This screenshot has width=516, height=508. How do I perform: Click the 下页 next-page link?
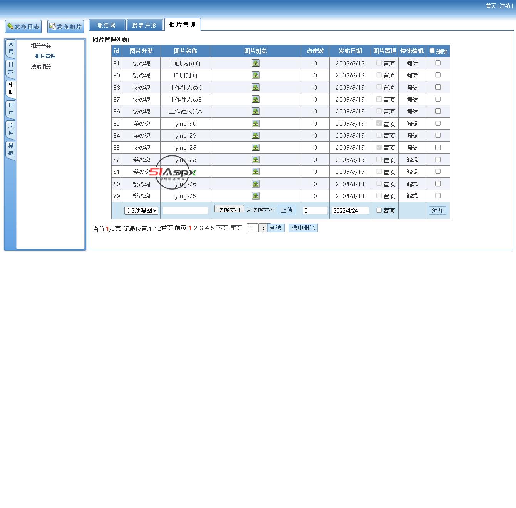point(222,228)
